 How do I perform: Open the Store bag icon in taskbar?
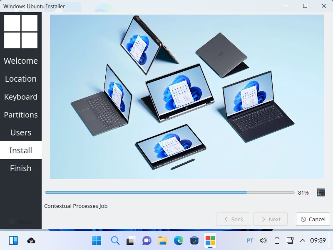tap(194, 241)
